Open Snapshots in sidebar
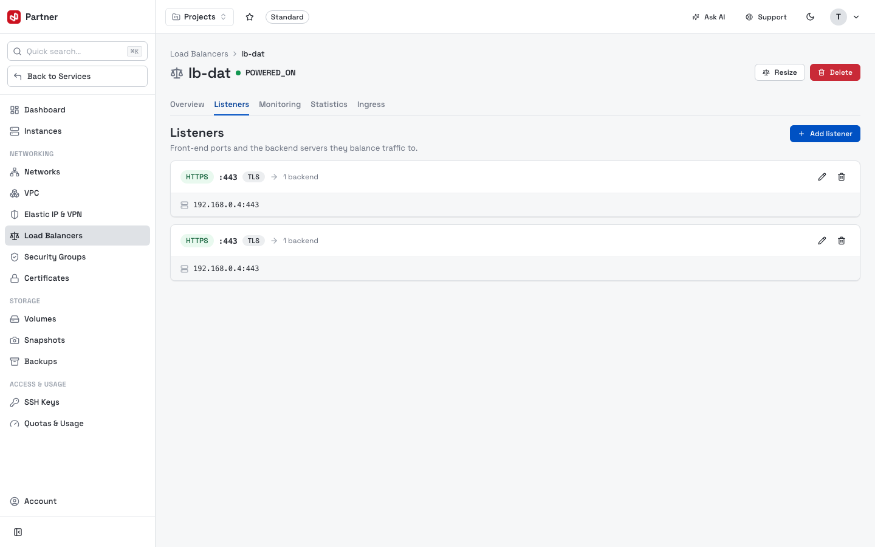 77,340
